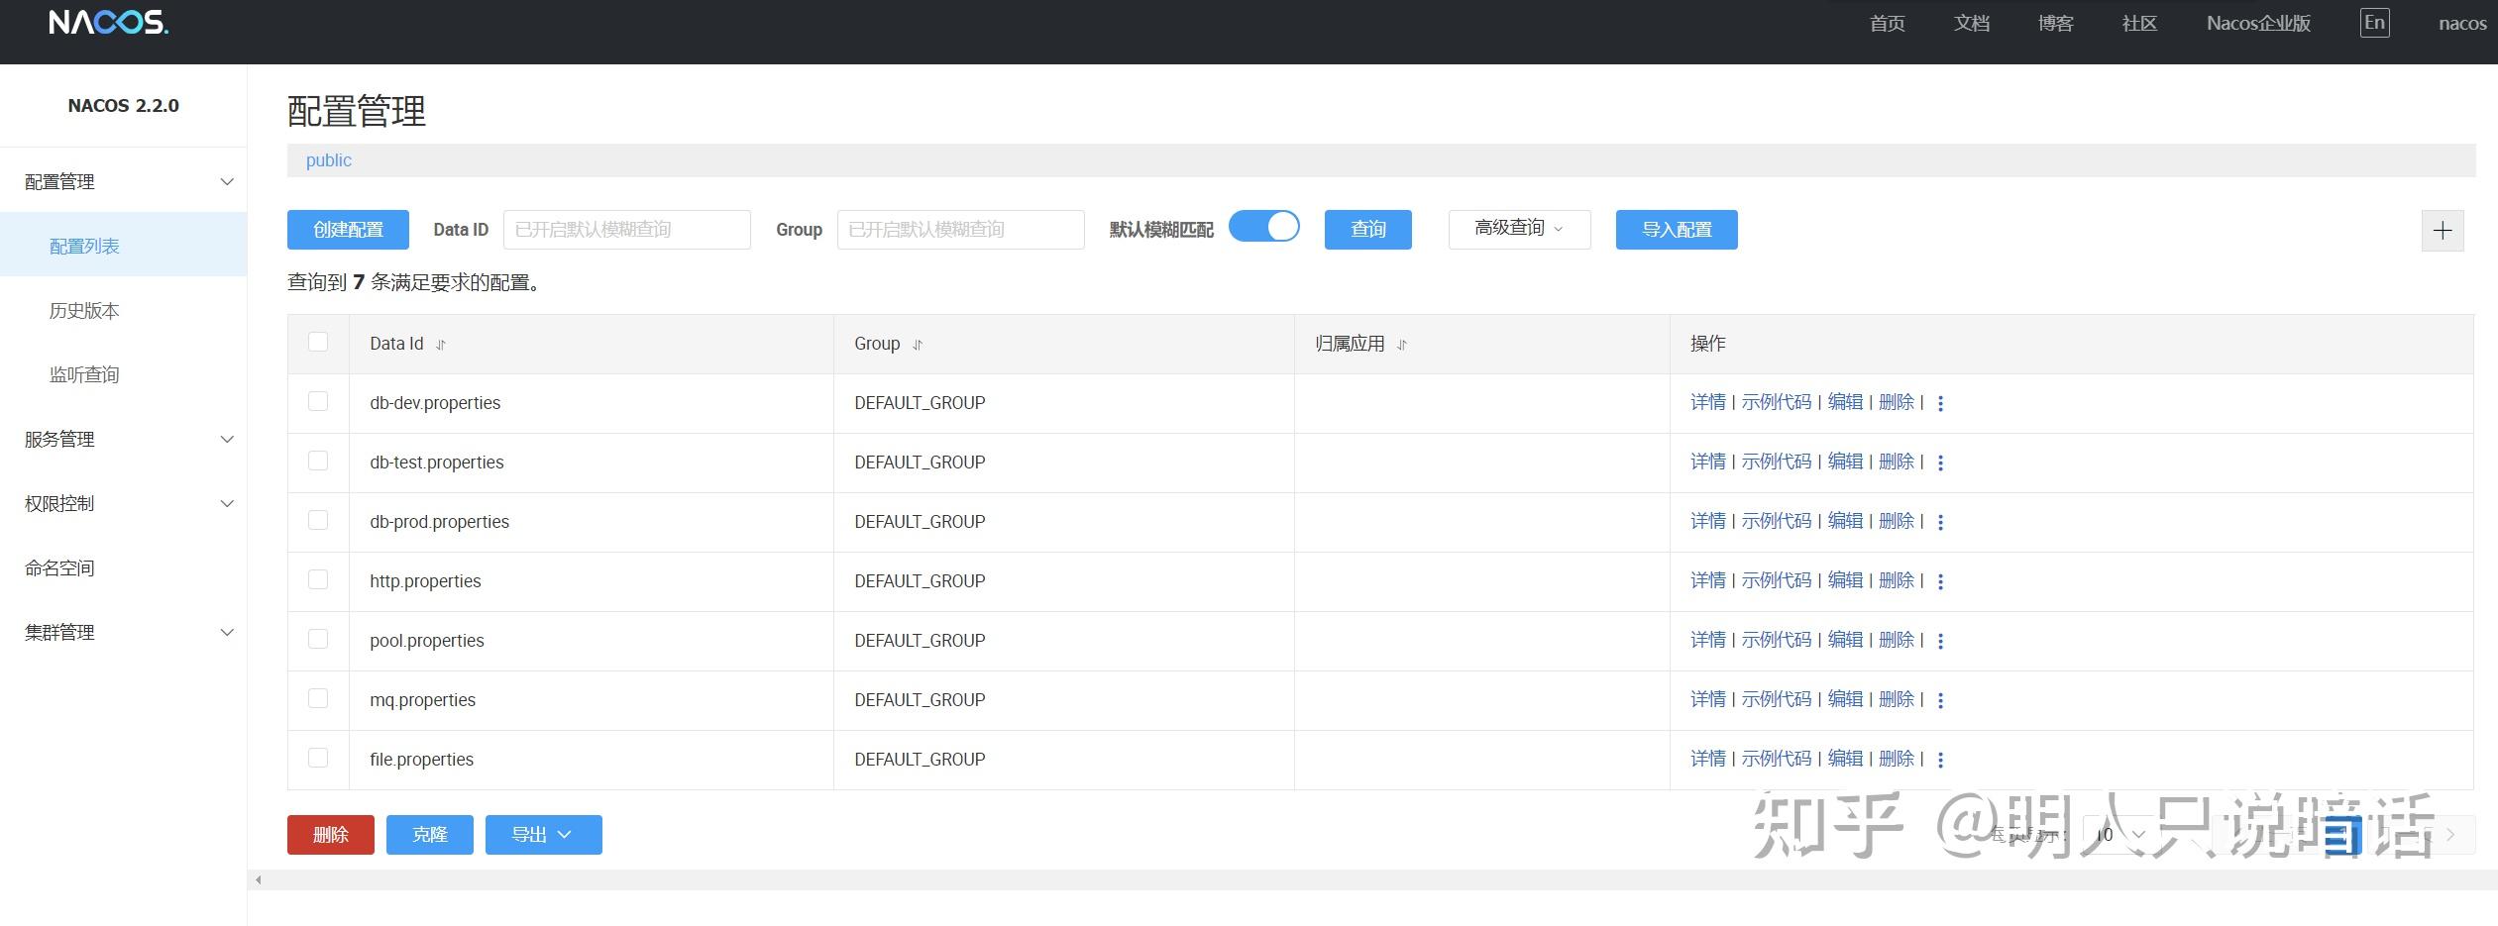Open the more-options dots for mq.properties
This screenshot has height=926, width=2498.
pyautogui.click(x=1940, y=699)
